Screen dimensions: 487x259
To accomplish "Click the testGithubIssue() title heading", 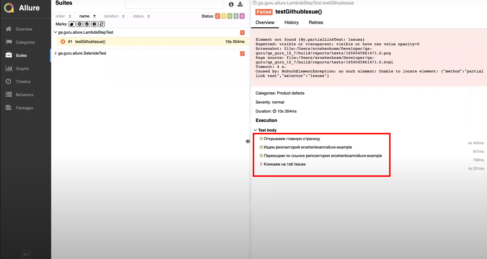I will click(299, 12).
